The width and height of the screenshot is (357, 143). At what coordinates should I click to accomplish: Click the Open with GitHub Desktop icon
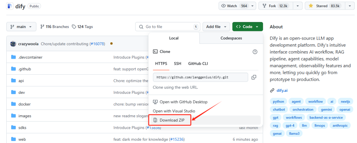[x=155, y=102]
